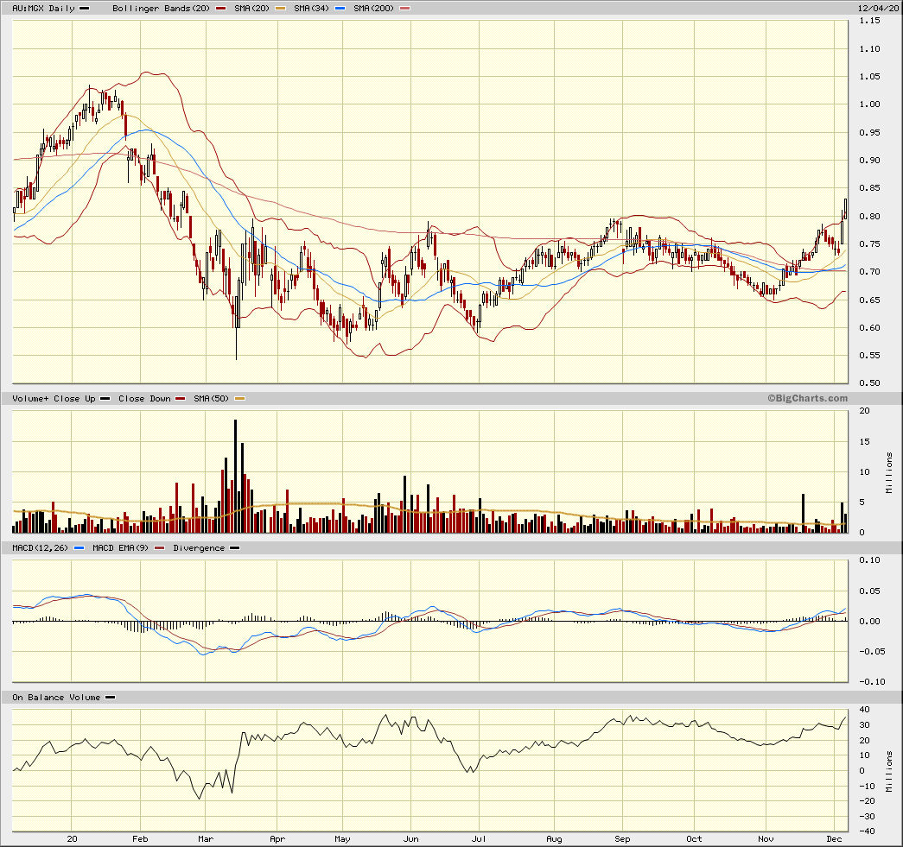The image size is (903, 847).
Task: Click the black Divergence swatch
Action: pyautogui.click(x=234, y=547)
